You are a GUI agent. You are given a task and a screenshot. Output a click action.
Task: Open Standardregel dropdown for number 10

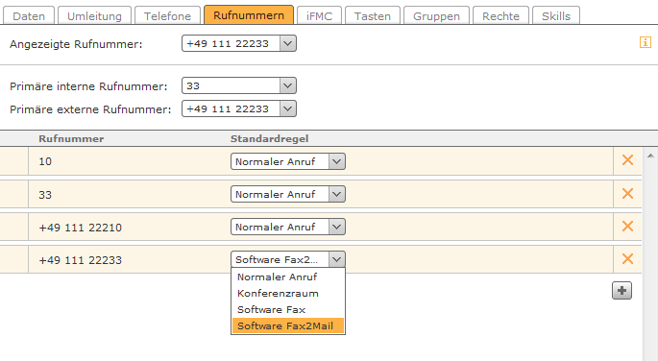tap(288, 161)
